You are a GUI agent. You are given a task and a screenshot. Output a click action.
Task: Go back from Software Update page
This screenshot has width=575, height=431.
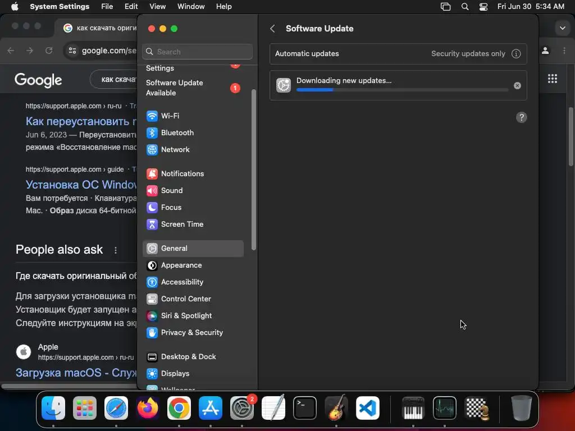[272, 29]
